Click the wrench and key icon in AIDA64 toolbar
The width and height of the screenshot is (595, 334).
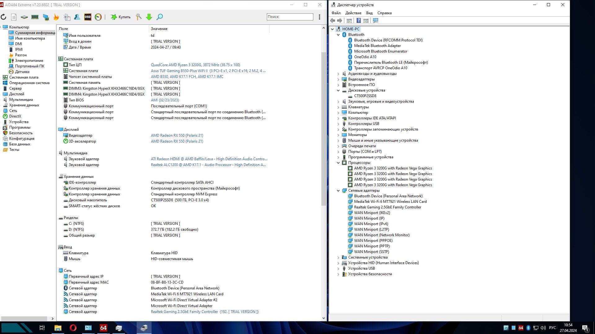coord(139,17)
